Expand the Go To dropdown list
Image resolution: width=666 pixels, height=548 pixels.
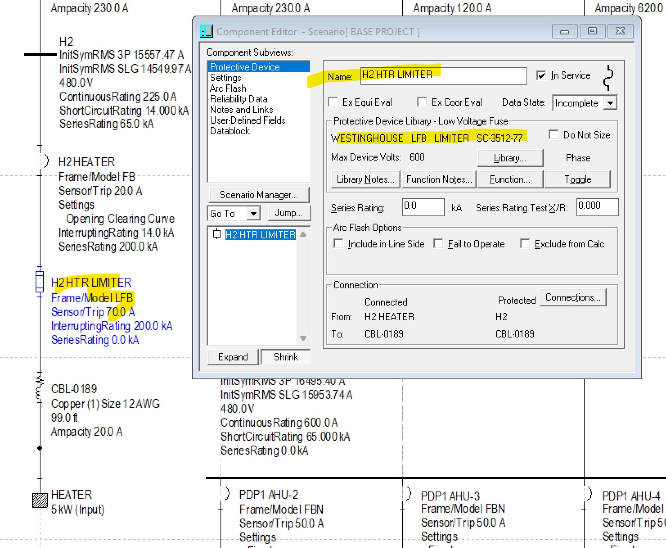253,213
